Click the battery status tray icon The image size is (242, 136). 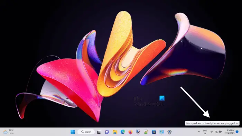coord(220,132)
